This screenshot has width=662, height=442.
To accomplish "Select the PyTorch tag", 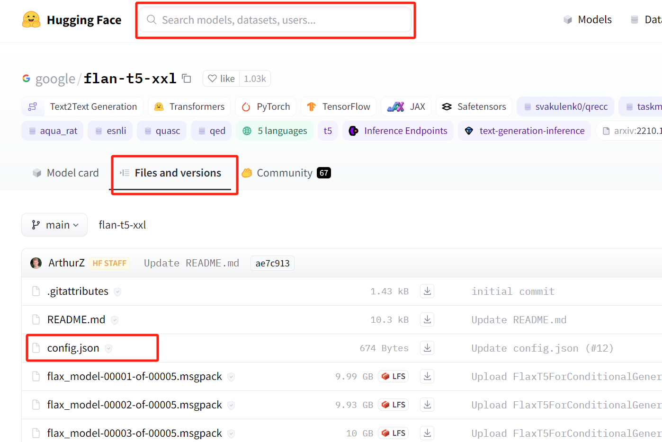I will [266, 107].
